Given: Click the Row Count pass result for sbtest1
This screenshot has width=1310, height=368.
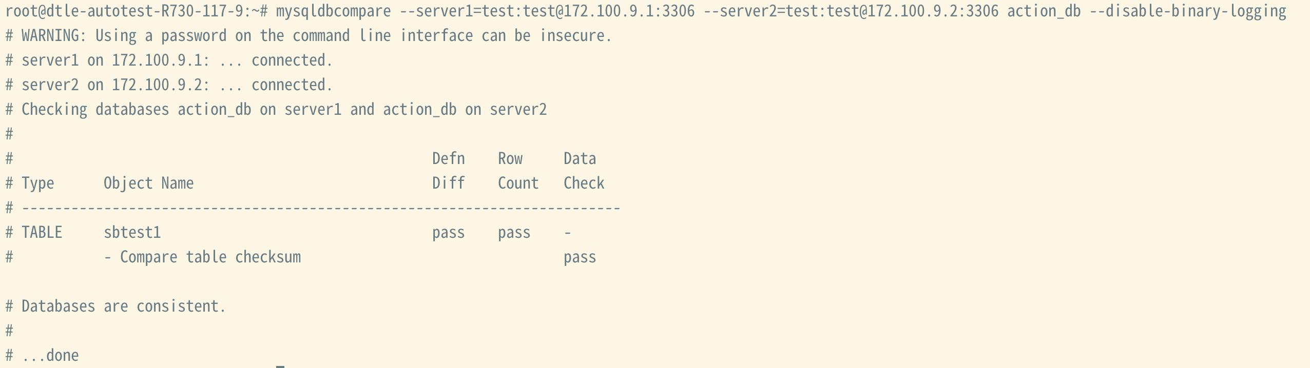Looking at the screenshot, I should click(514, 232).
